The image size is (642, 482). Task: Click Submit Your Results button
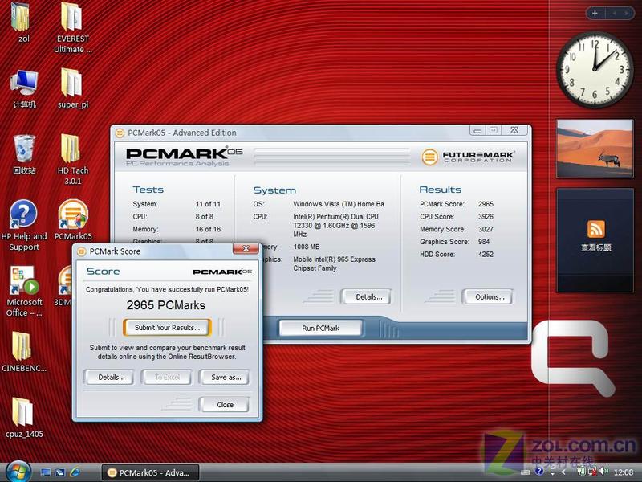(167, 328)
